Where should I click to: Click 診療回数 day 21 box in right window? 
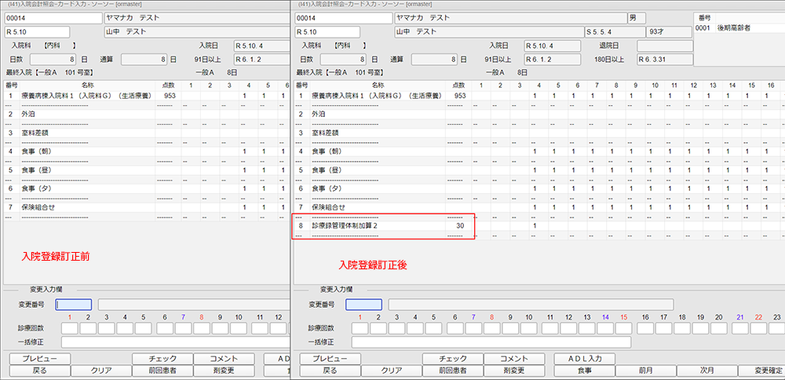point(739,328)
